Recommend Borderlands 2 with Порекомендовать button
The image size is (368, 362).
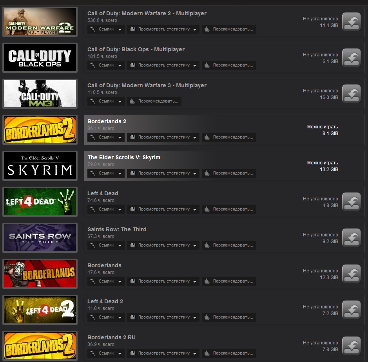(229, 137)
